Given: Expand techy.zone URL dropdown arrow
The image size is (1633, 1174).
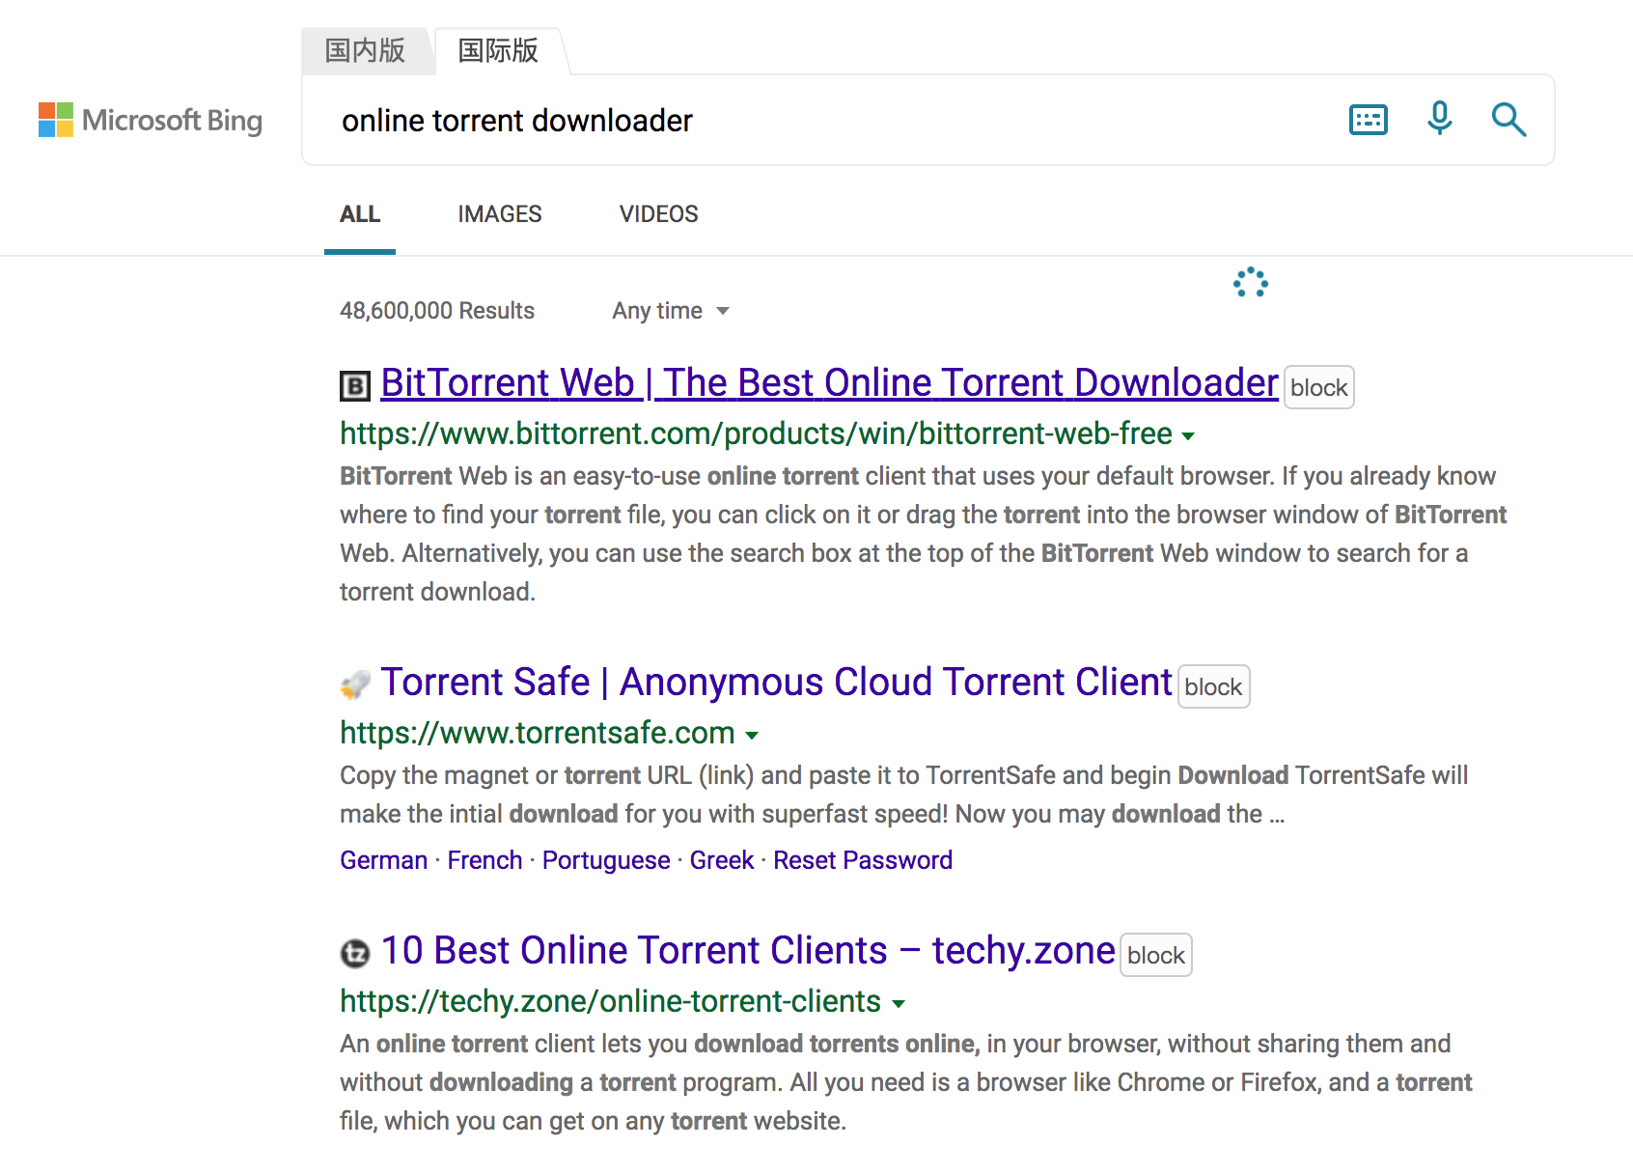Looking at the screenshot, I should click(899, 1004).
